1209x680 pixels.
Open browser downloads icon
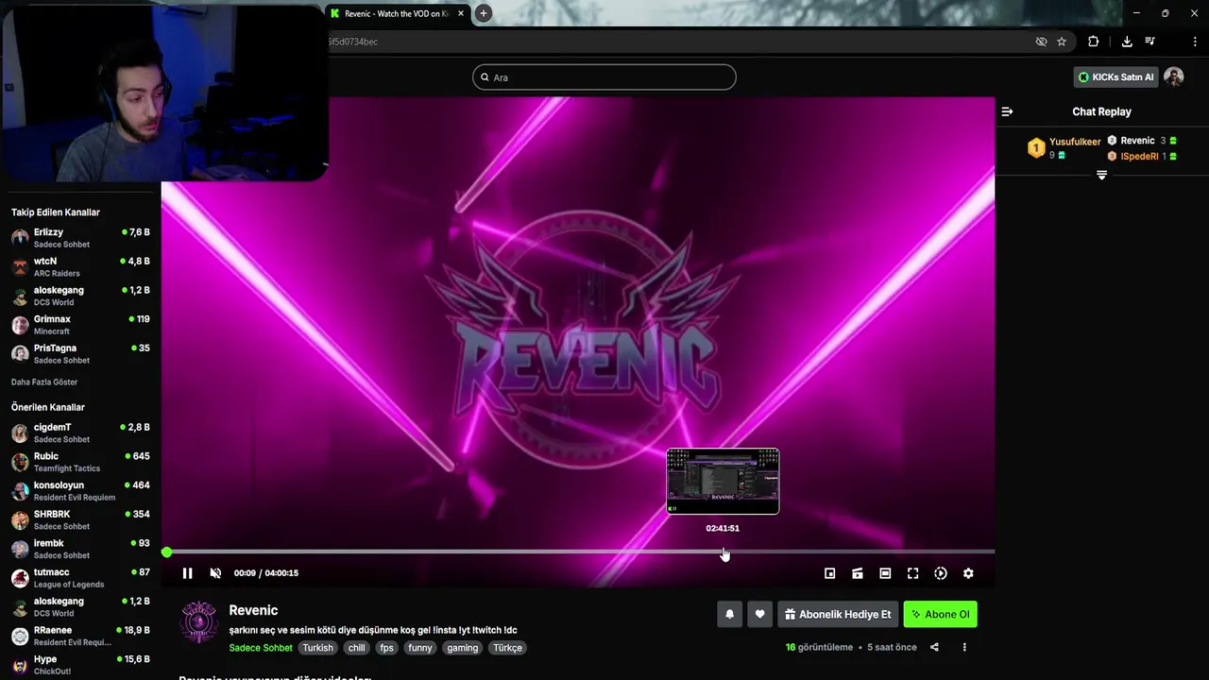coord(1127,42)
